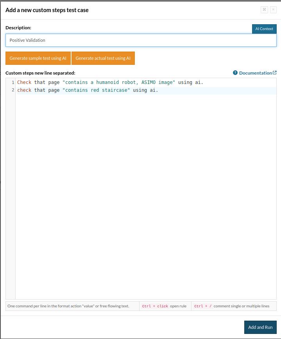Close the custom steps test case dialog
The height and width of the screenshot is (339, 281).
pyautogui.click(x=273, y=10)
